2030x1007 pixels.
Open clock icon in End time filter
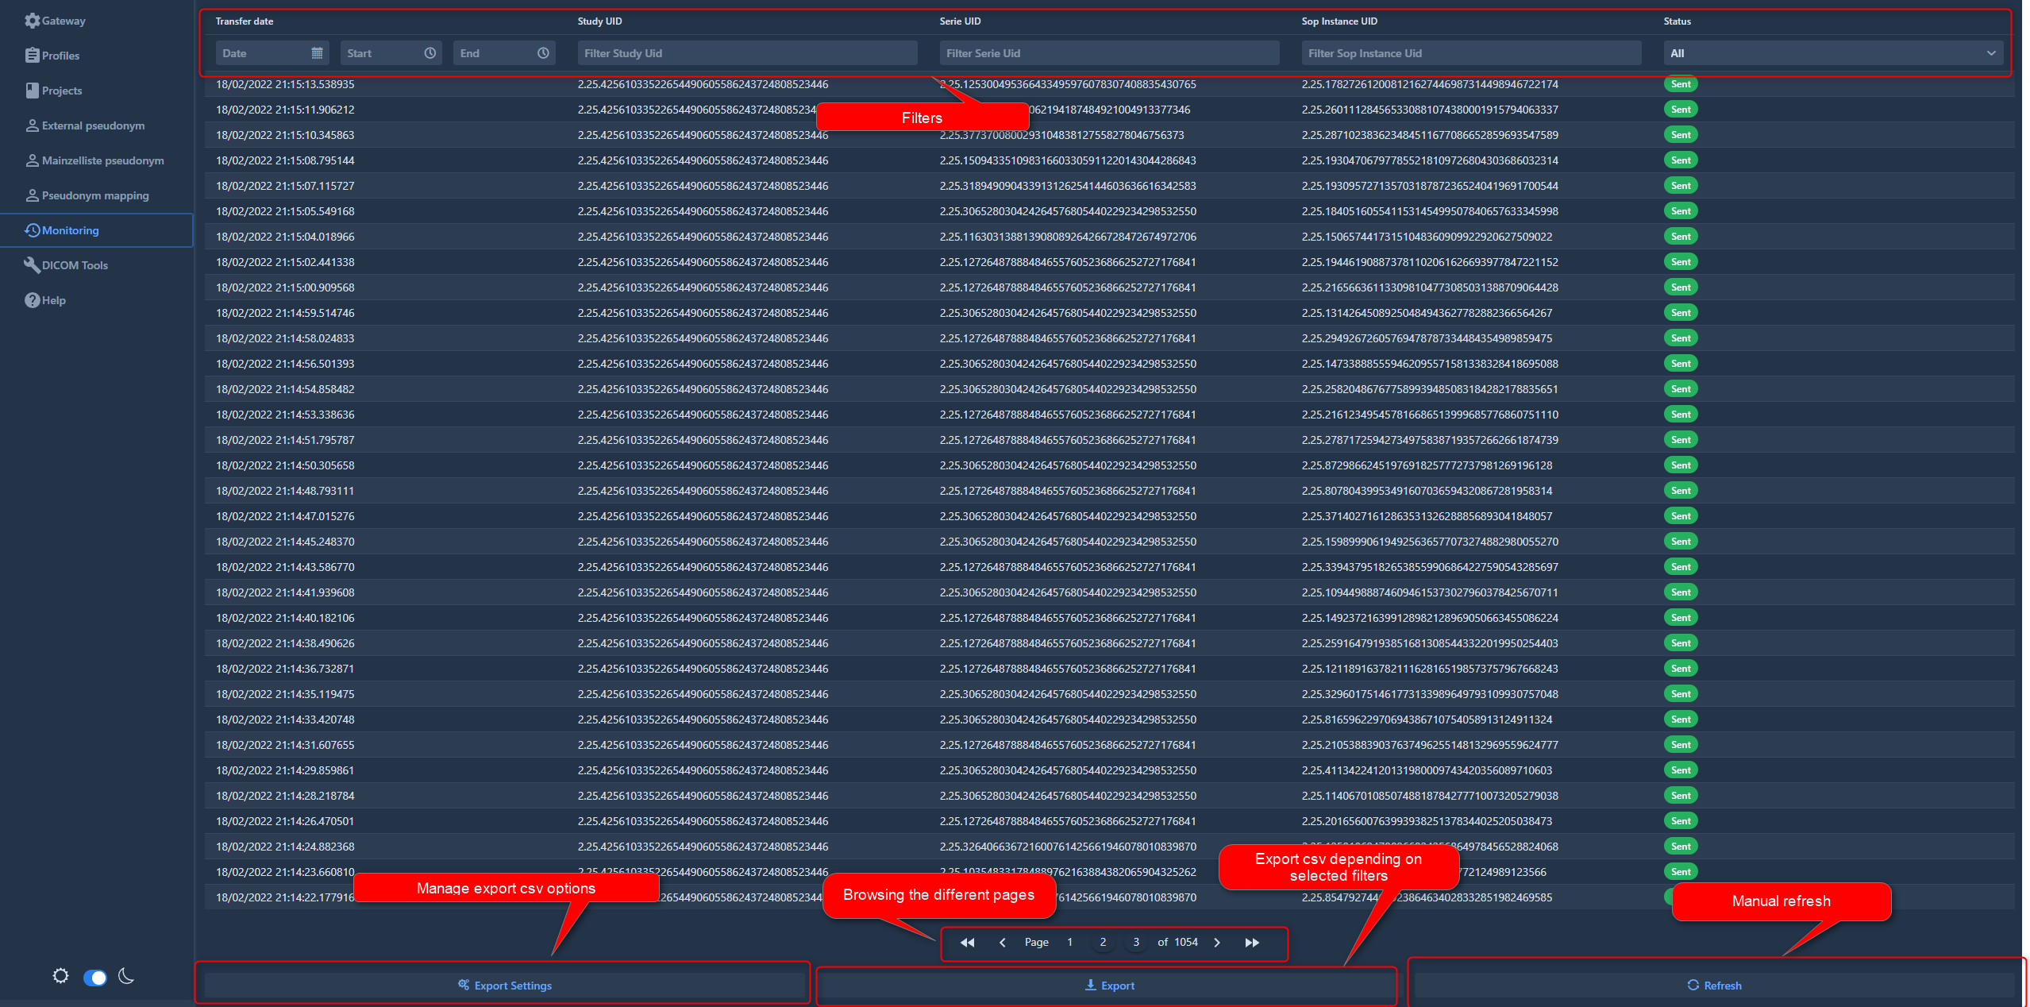coord(543,53)
